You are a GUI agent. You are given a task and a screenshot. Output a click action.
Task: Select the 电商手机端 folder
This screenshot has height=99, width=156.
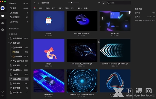[x=19, y=38]
